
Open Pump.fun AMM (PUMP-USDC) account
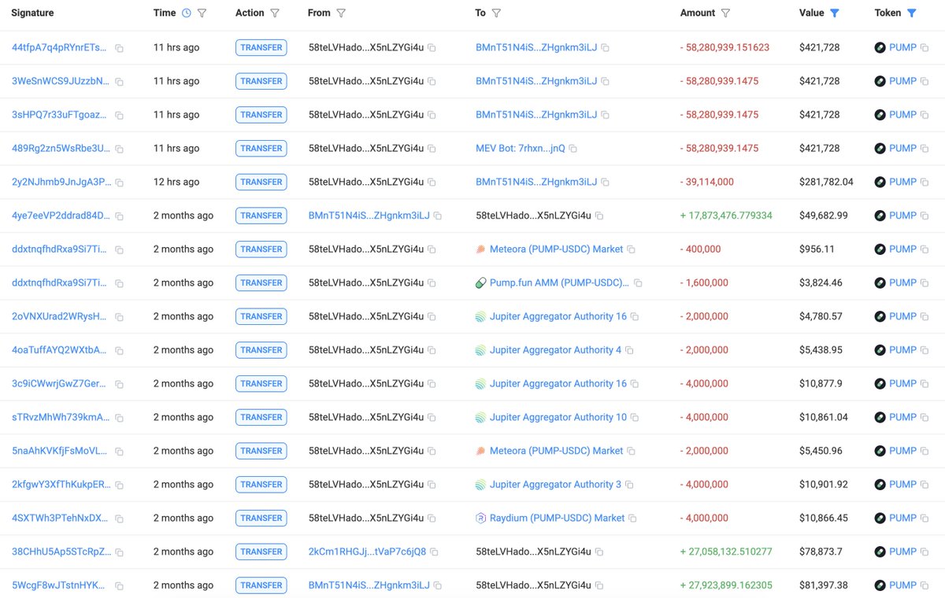click(x=559, y=282)
